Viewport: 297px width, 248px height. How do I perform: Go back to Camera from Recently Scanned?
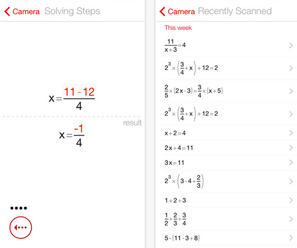tap(177, 11)
